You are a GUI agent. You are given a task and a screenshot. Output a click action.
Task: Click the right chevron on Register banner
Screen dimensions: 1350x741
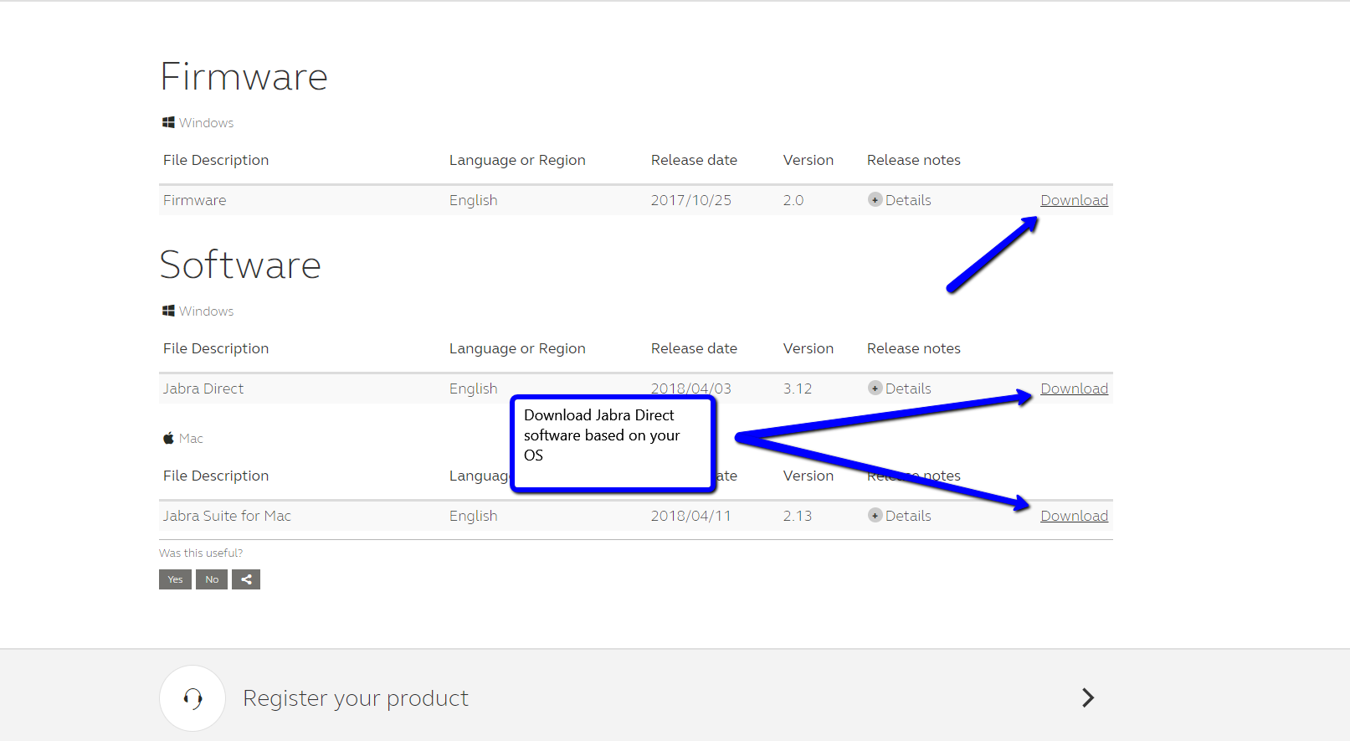(x=1087, y=698)
